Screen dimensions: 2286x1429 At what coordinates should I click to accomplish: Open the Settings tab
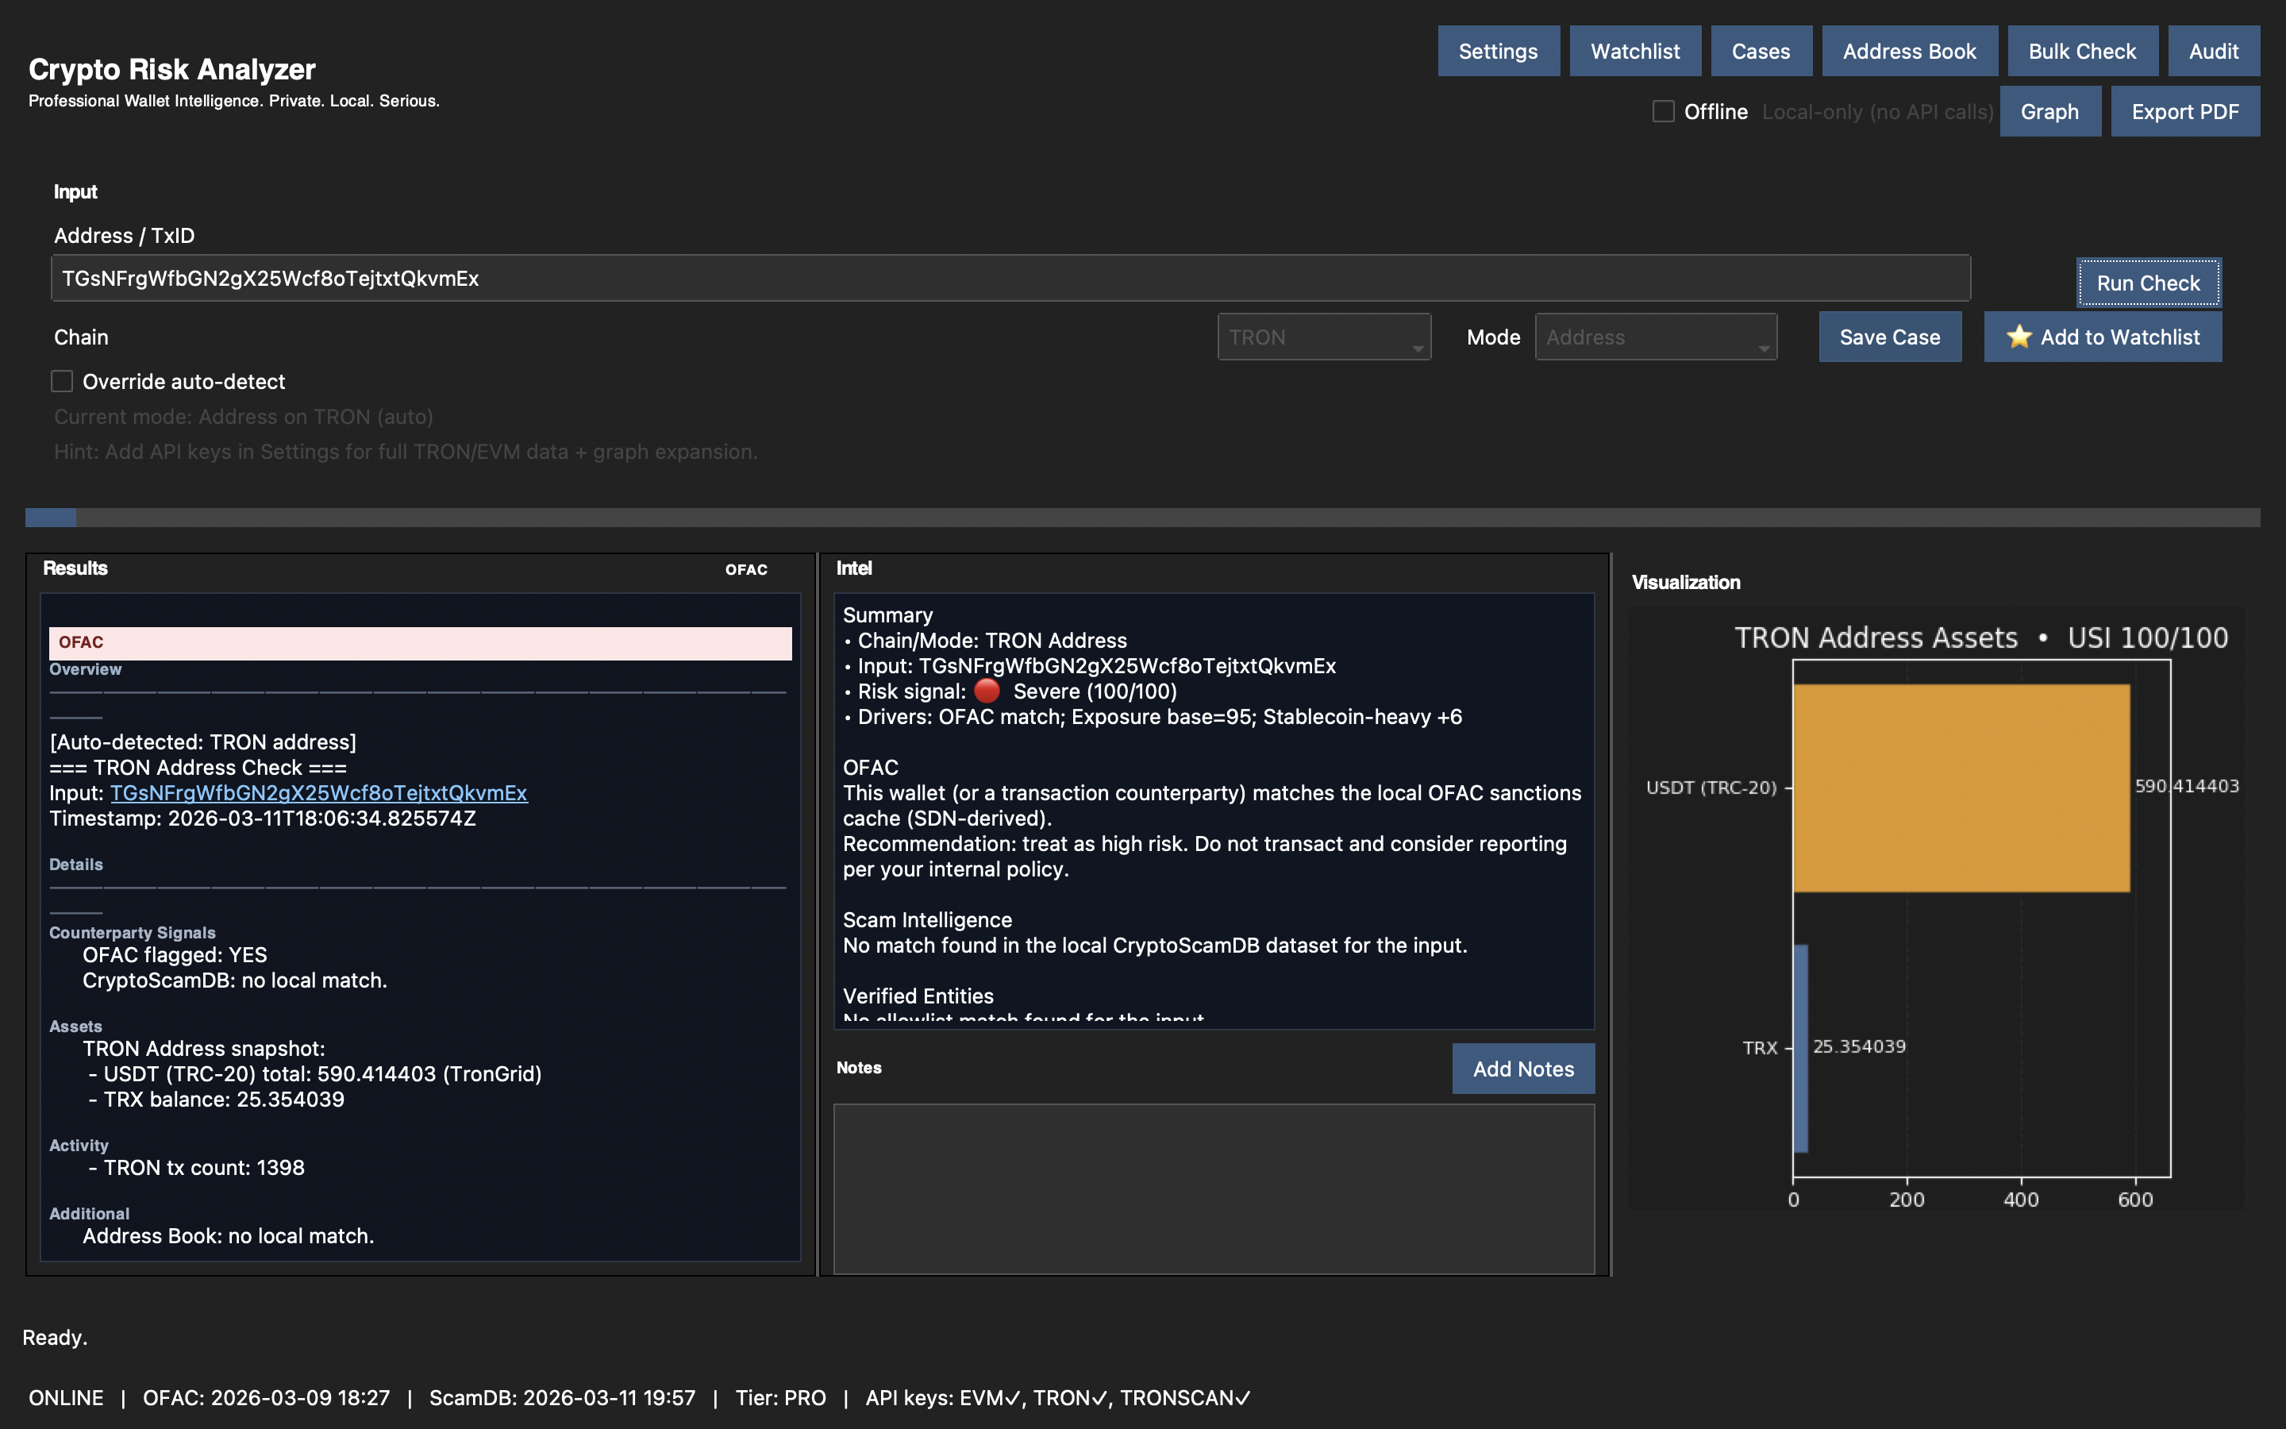(x=1498, y=51)
